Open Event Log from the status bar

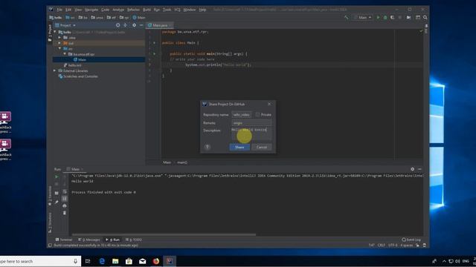point(411,240)
